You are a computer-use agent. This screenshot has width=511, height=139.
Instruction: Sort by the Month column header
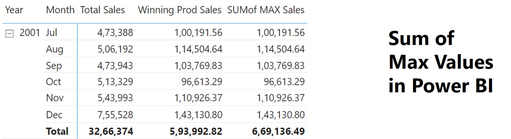[x=60, y=10]
